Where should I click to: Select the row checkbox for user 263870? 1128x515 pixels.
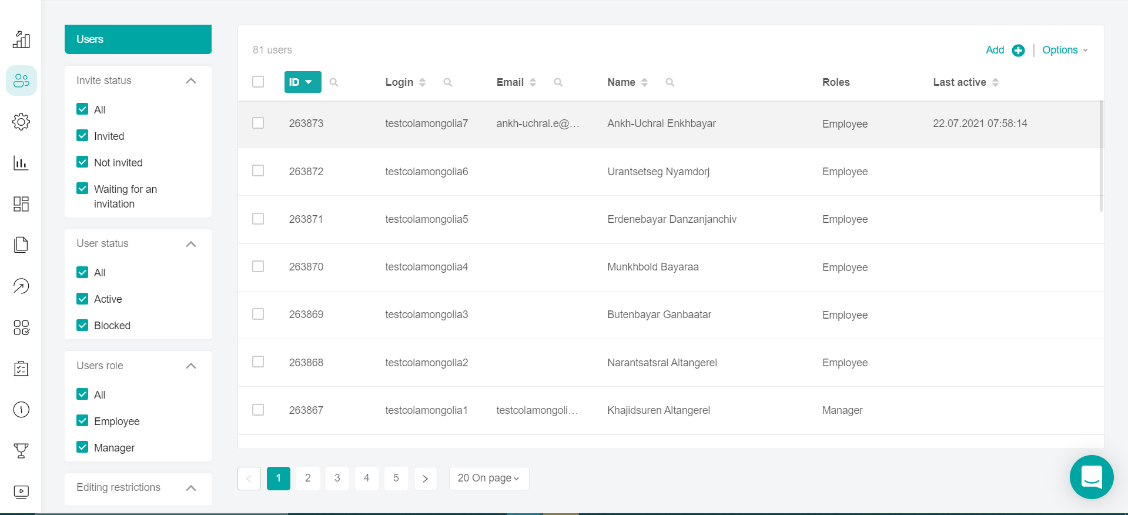258,266
